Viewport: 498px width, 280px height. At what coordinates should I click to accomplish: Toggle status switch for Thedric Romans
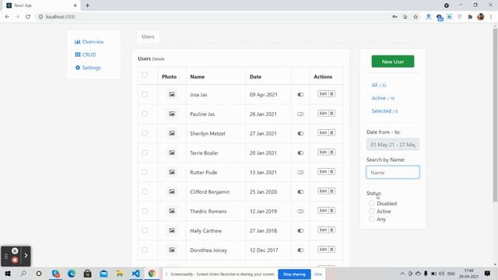point(300,211)
